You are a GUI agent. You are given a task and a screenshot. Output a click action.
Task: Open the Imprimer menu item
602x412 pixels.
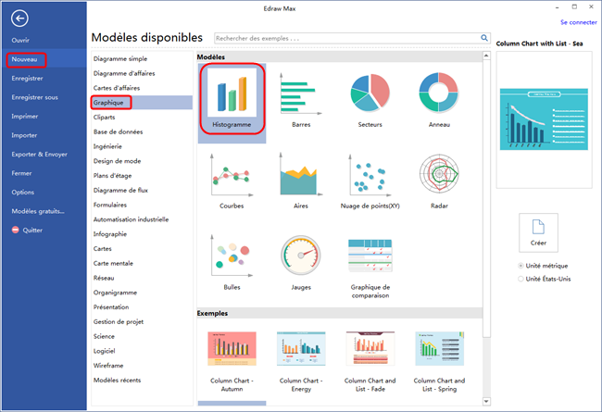(x=25, y=117)
